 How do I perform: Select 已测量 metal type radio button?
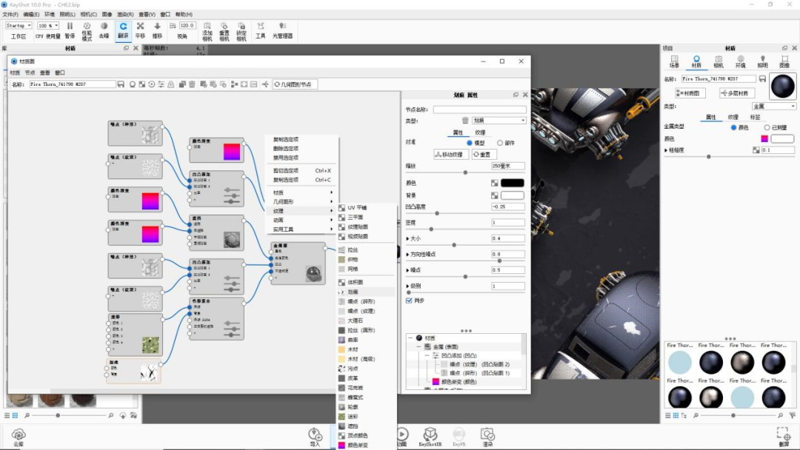tap(767, 127)
